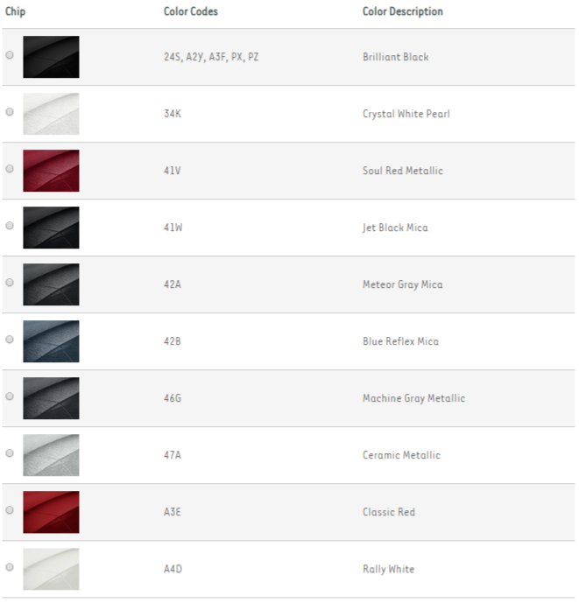Image resolution: width=579 pixels, height=603 pixels.
Task: Select the Brilliant Black radio button
Action: pos(10,55)
